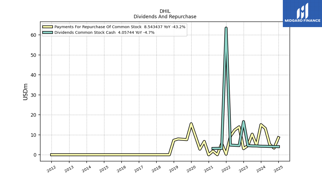Click the dividends spike peak at 2022

point(226,28)
